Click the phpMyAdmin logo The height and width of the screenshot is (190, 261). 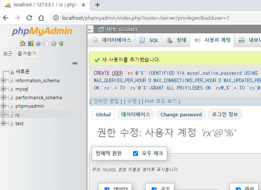(x=42, y=31)
